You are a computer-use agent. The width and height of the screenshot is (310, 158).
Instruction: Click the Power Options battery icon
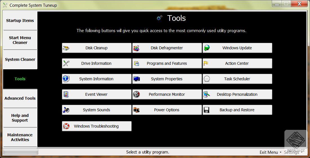click(x=136, y=110)
